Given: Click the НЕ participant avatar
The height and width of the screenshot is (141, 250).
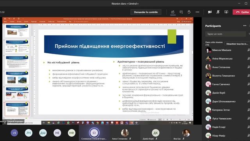Looking at the screenshot, I should click(x=57, y=133).
